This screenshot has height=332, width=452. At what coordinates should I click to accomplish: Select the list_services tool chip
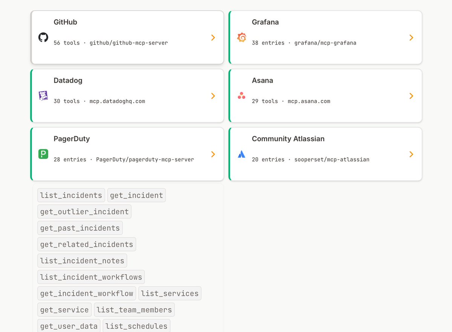click(170, 294)
